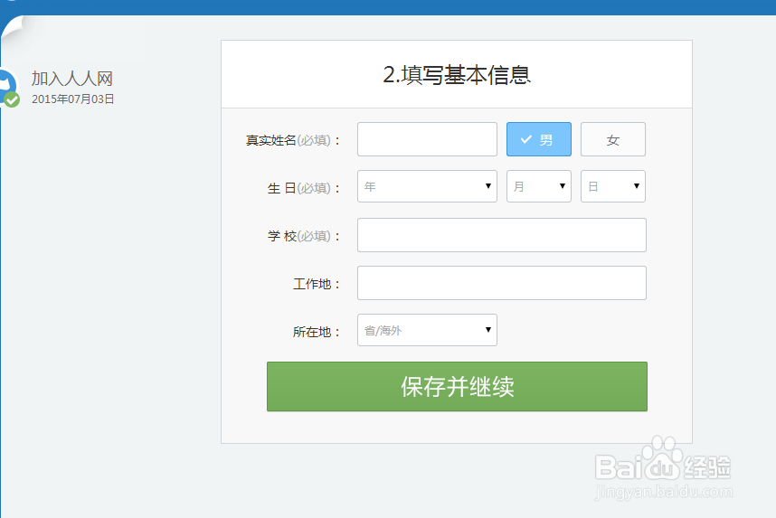Open the 省/海外 location dropdown
The image size is (776, 518).
(427, 330)
